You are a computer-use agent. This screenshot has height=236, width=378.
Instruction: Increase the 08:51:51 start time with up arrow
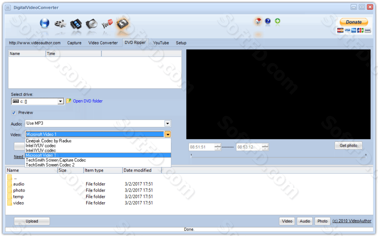[218, 145]
